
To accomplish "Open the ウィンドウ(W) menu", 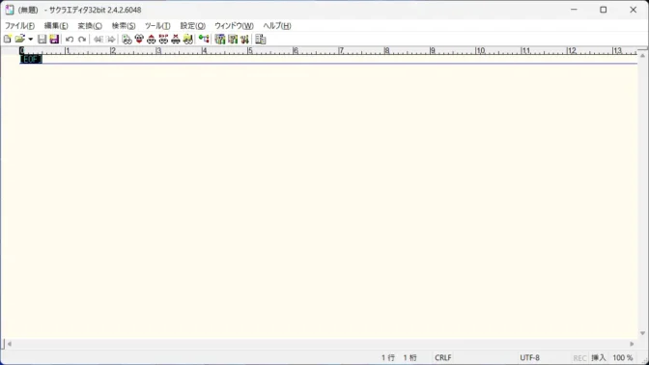I will click(x=234, y=26).
